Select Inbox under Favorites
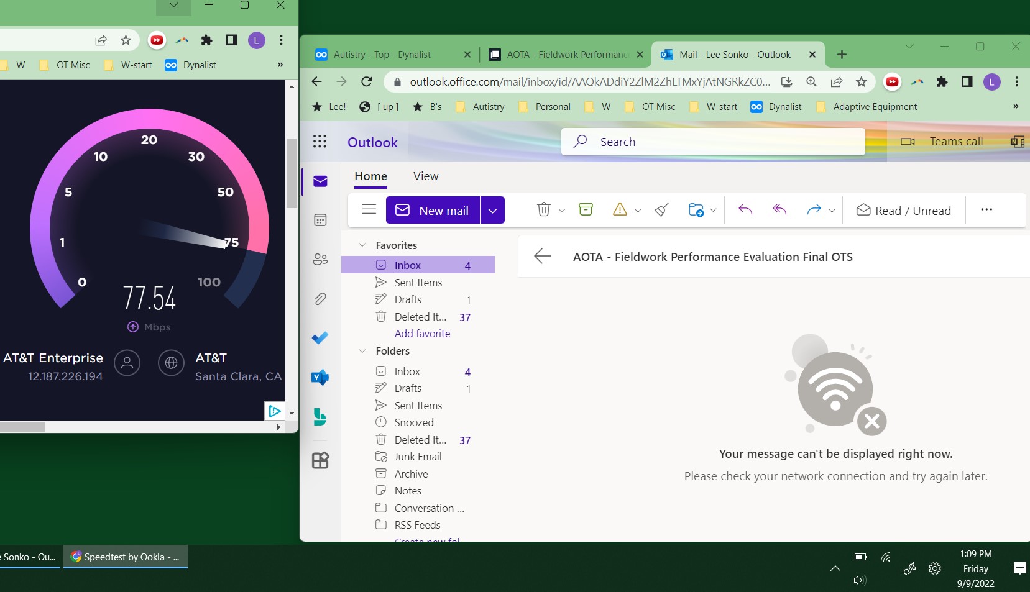This screenshot has width=1030, height=592. tap(418, 265)
